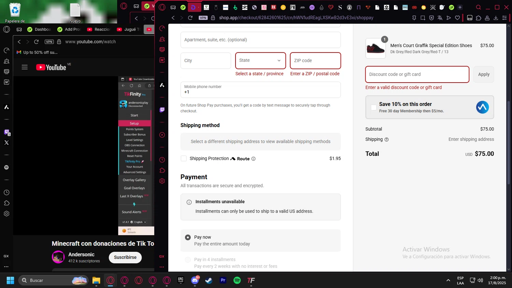Open the snapshot tool in checkout toolbar
The image size is (512, 288).
pos(423,18)
